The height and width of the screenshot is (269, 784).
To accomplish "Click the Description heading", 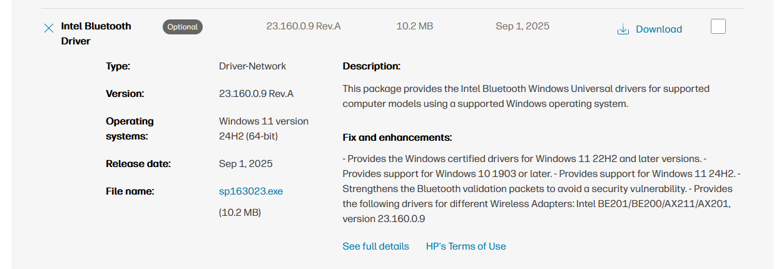I will point(371,66).
